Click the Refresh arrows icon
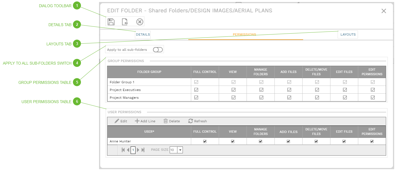Viewport: 395px width, 170px height. 191,121
